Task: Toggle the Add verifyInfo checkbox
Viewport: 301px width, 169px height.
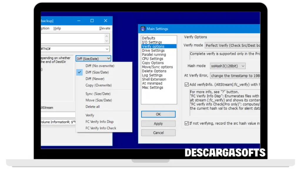Action: coord(186,84)
